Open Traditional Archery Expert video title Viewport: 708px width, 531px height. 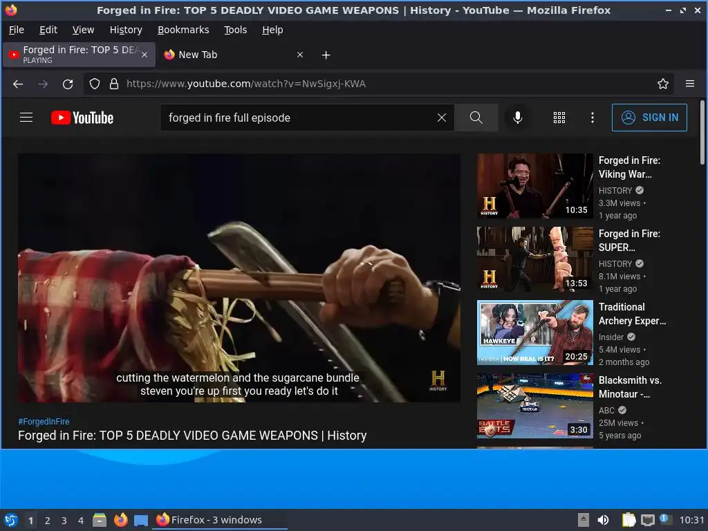tap(632, 314)
